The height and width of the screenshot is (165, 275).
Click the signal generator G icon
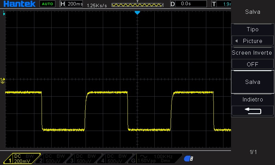pos(133,161)
